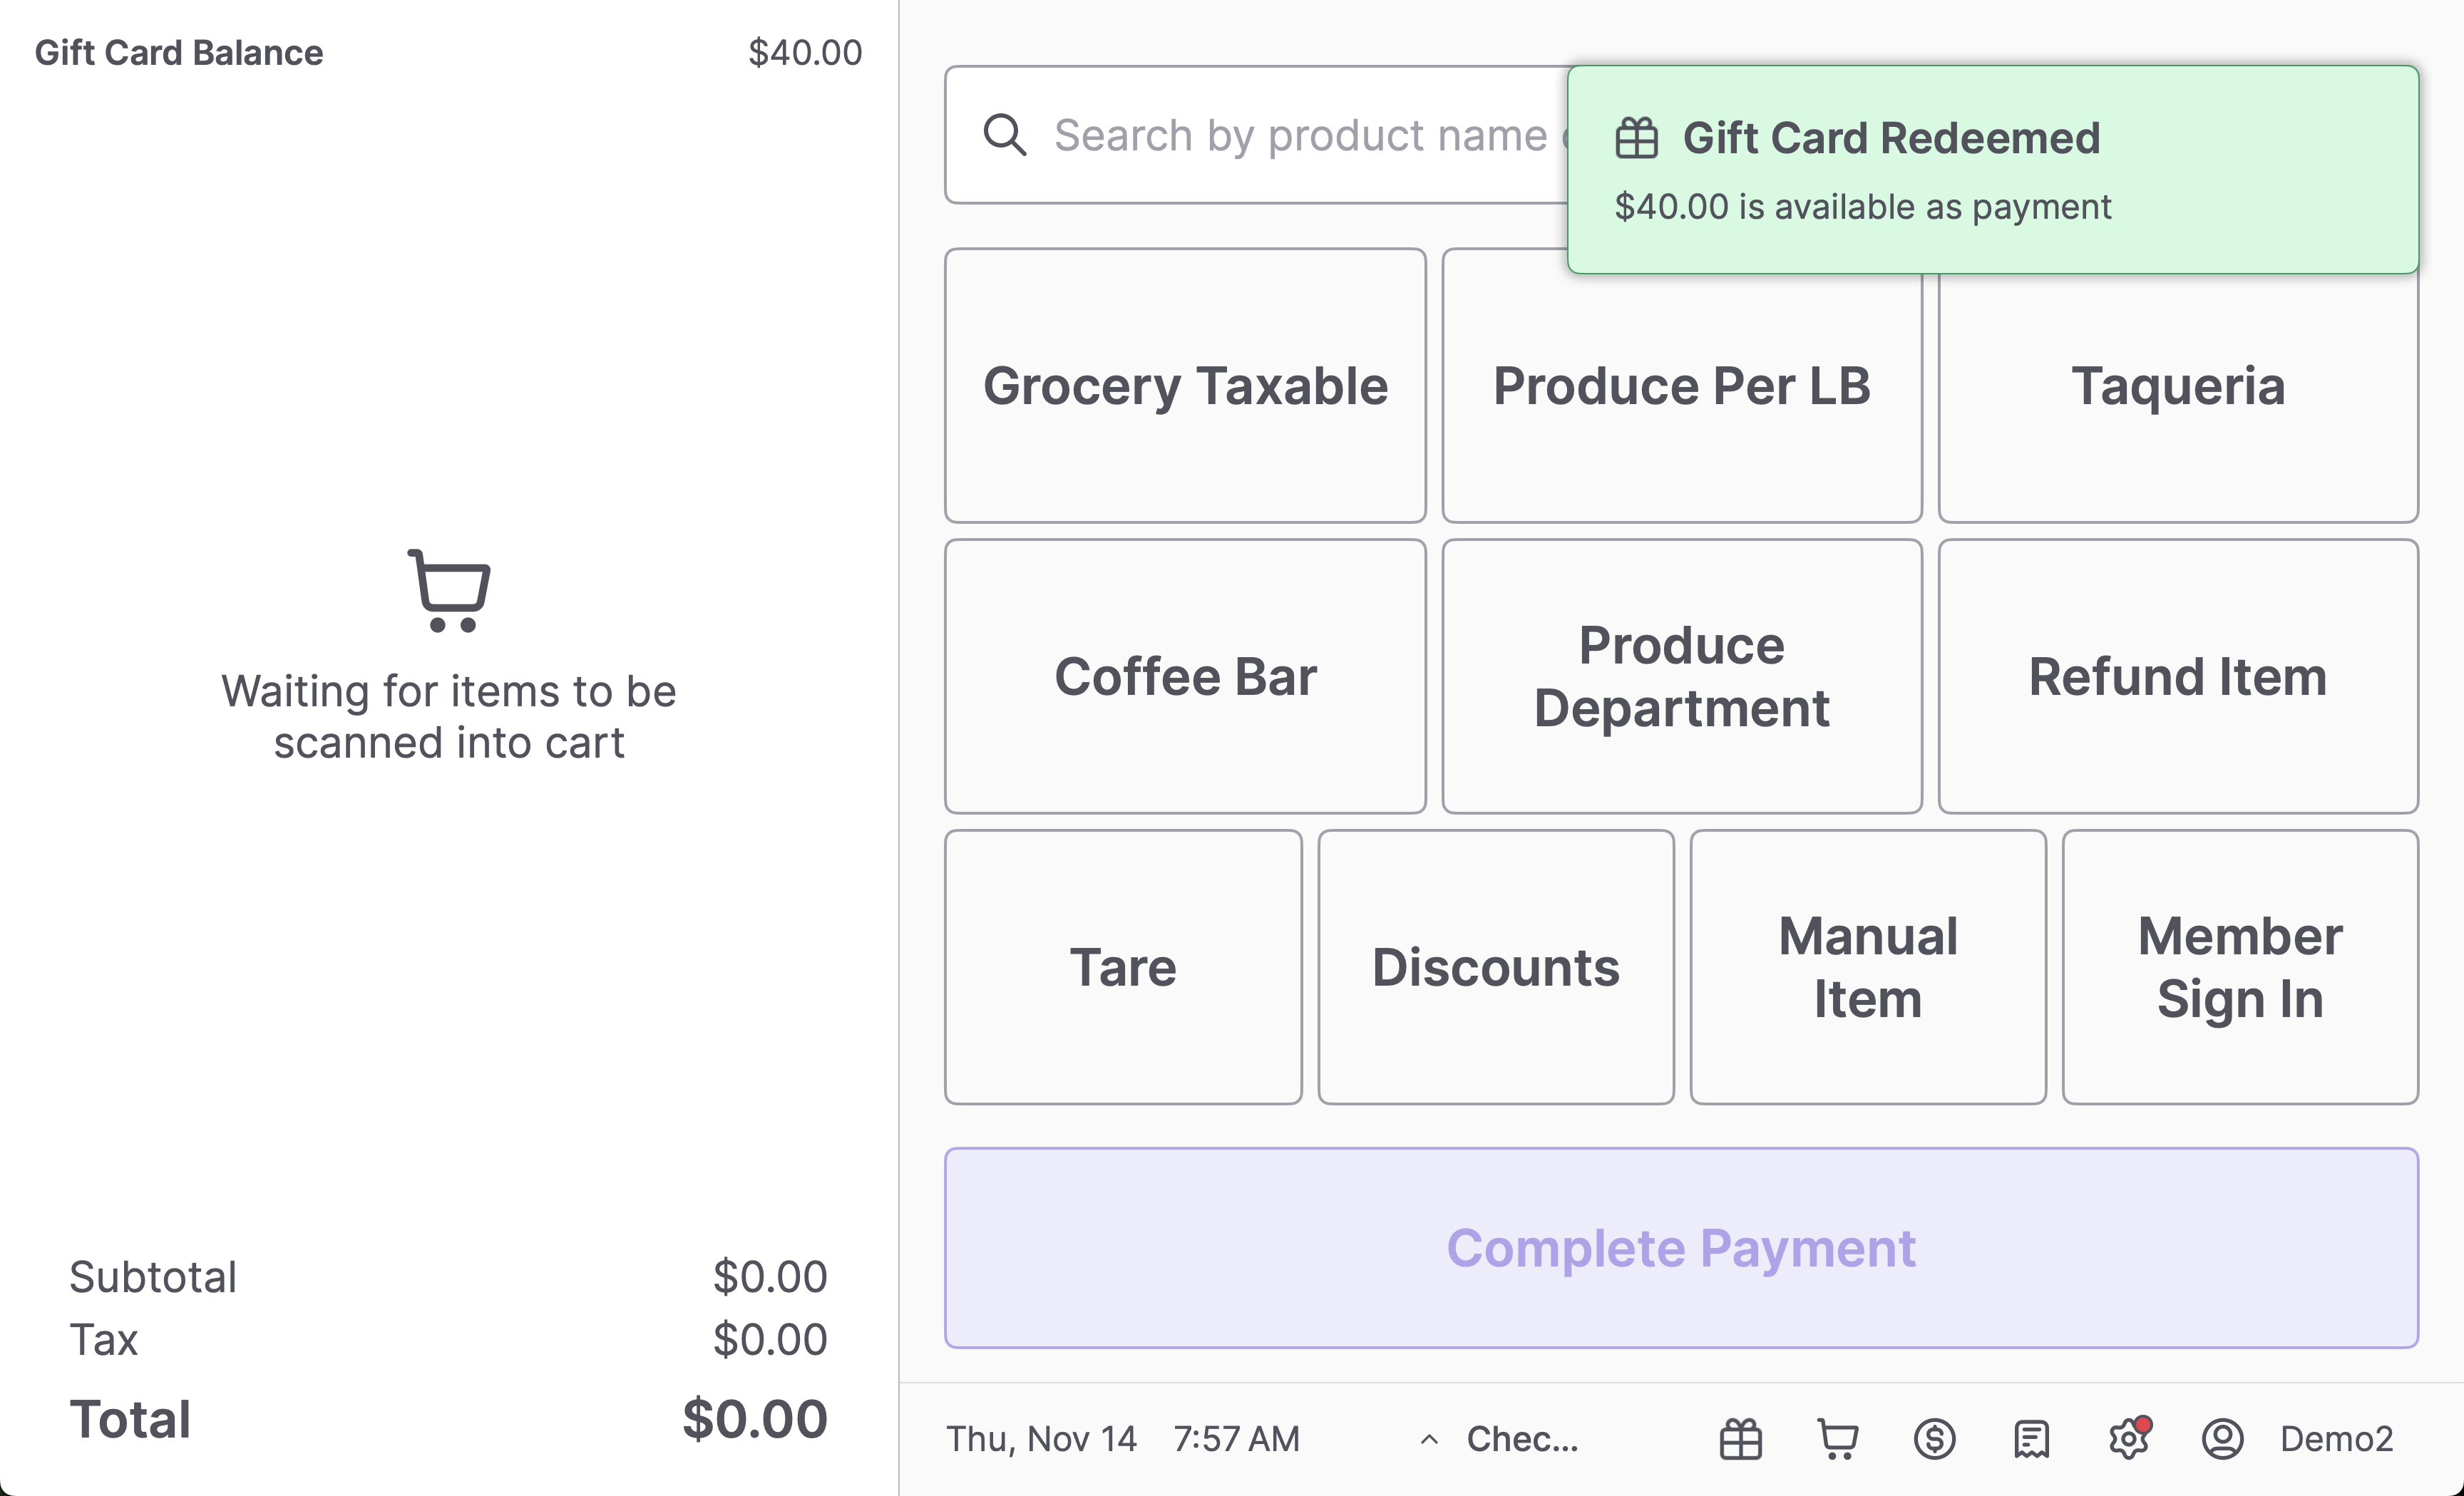Click the 7:57 AM time
Image resolution: width=2464 pixels, height=1496 pixels.
pos(1237,1439)
